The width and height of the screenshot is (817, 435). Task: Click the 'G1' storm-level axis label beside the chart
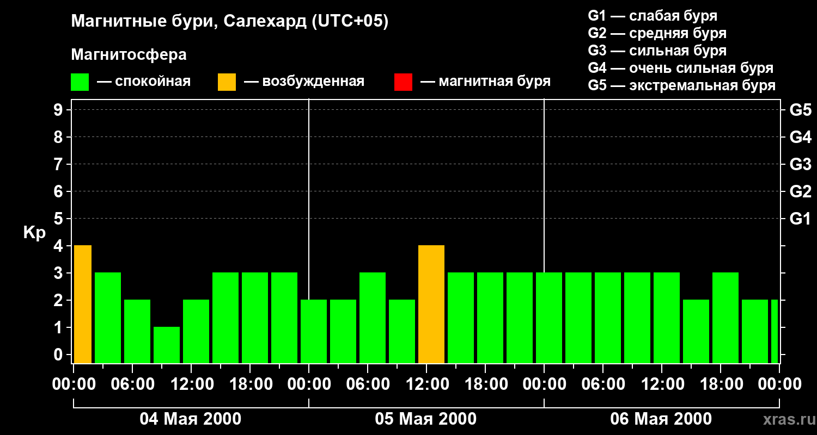pyautogui.click(x=801, y=219)
